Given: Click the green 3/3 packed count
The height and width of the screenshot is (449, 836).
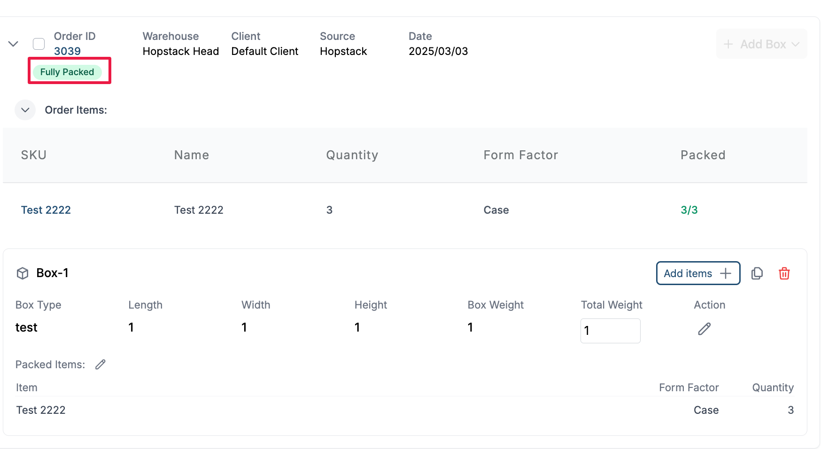Looking at the screenshot, I should tap(689, 210).
